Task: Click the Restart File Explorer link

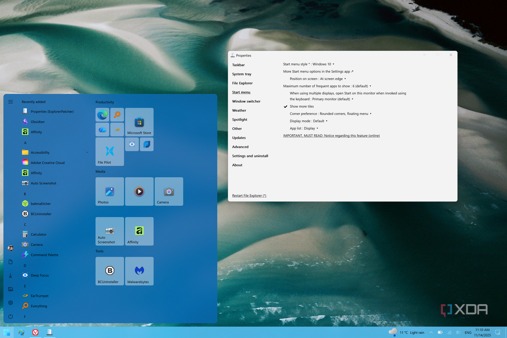Action: pos(249,195)
